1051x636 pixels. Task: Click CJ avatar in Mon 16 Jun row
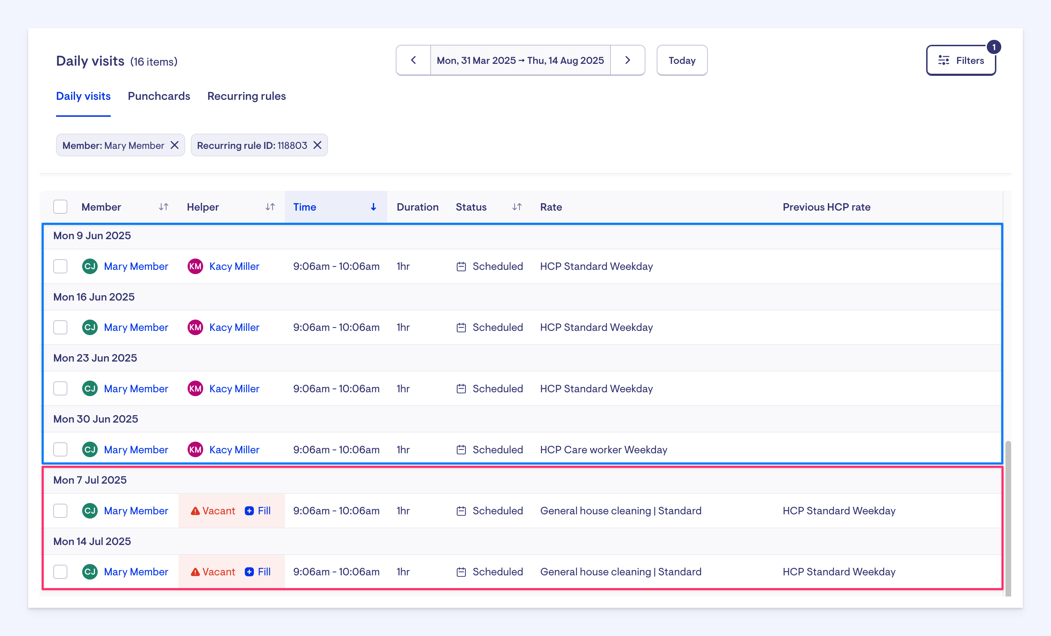click(x=90, y=327)
